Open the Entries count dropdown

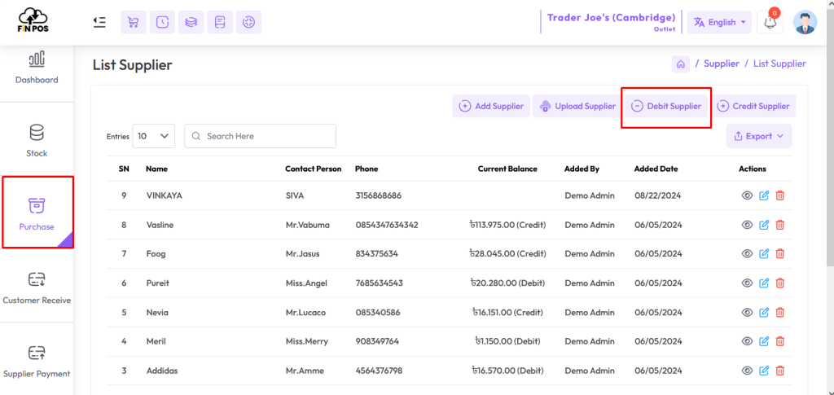point(154,136)
